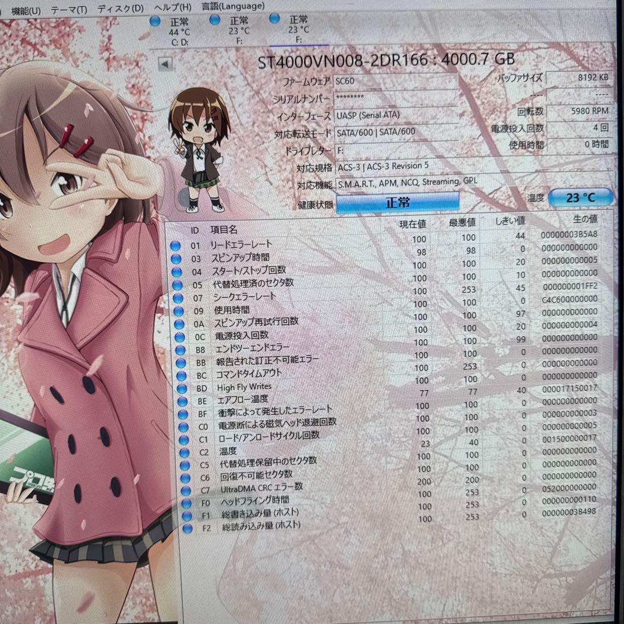Click the blue dot of the first F: drive
The height and width of the screenshot is (624, 624).
pyautogui.click(x=214, y=21)
